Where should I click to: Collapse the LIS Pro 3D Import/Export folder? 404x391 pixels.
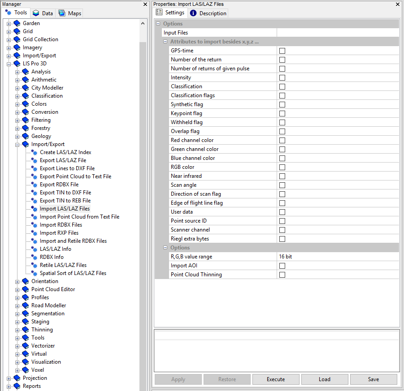17,145
